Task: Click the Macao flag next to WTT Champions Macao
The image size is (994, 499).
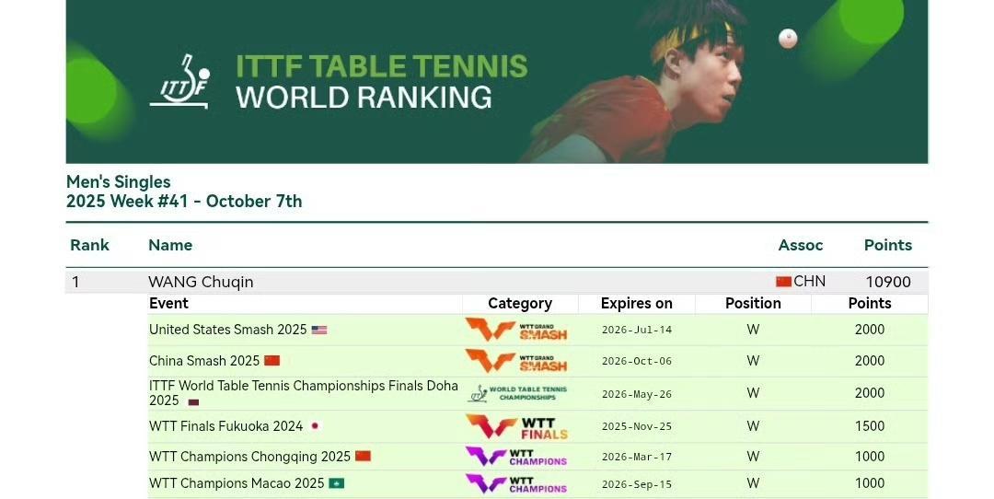Action: coord(336,483)
